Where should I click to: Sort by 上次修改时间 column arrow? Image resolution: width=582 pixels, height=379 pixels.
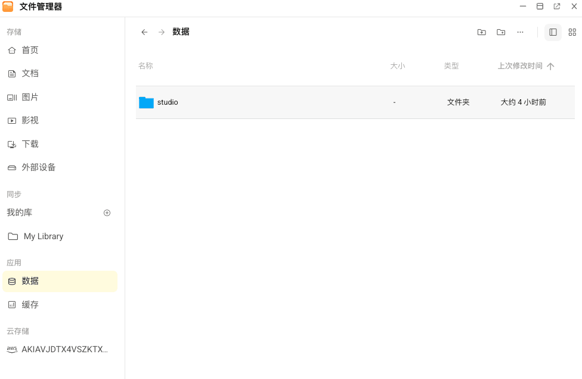pos(550,66)
